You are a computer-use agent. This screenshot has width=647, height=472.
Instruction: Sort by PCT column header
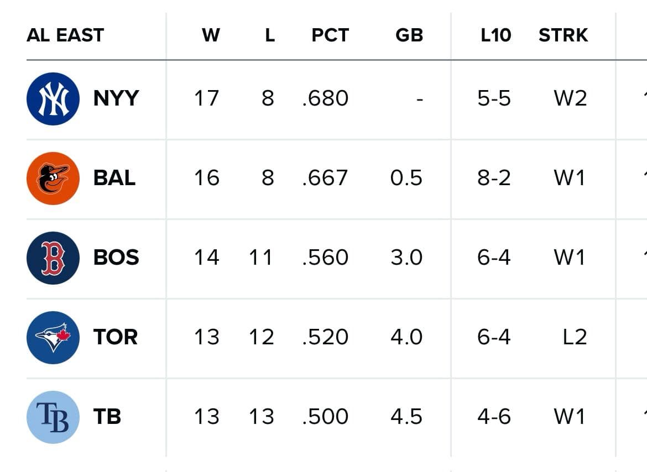pos(330,35)
